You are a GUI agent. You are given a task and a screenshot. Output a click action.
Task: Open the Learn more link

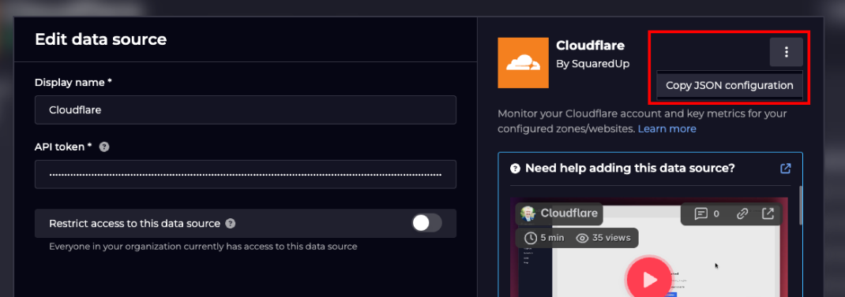[x=667, y=129]
